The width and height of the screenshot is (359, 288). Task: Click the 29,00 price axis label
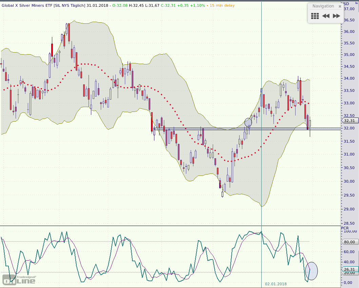349,209
